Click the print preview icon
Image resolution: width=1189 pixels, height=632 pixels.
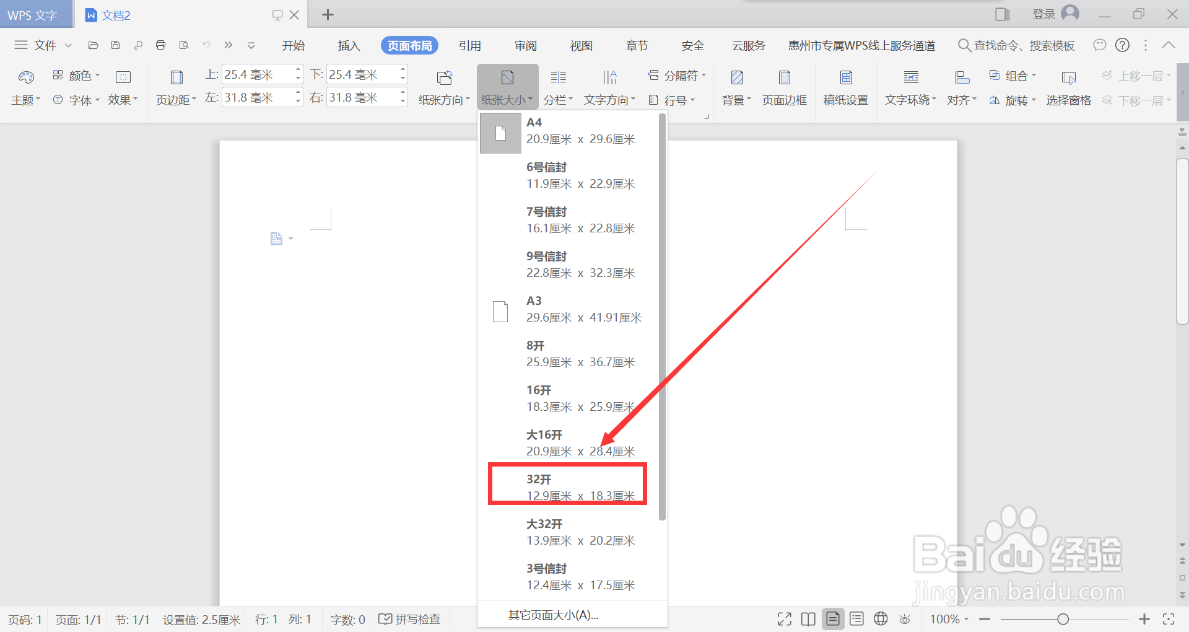(x=184, y=45)
